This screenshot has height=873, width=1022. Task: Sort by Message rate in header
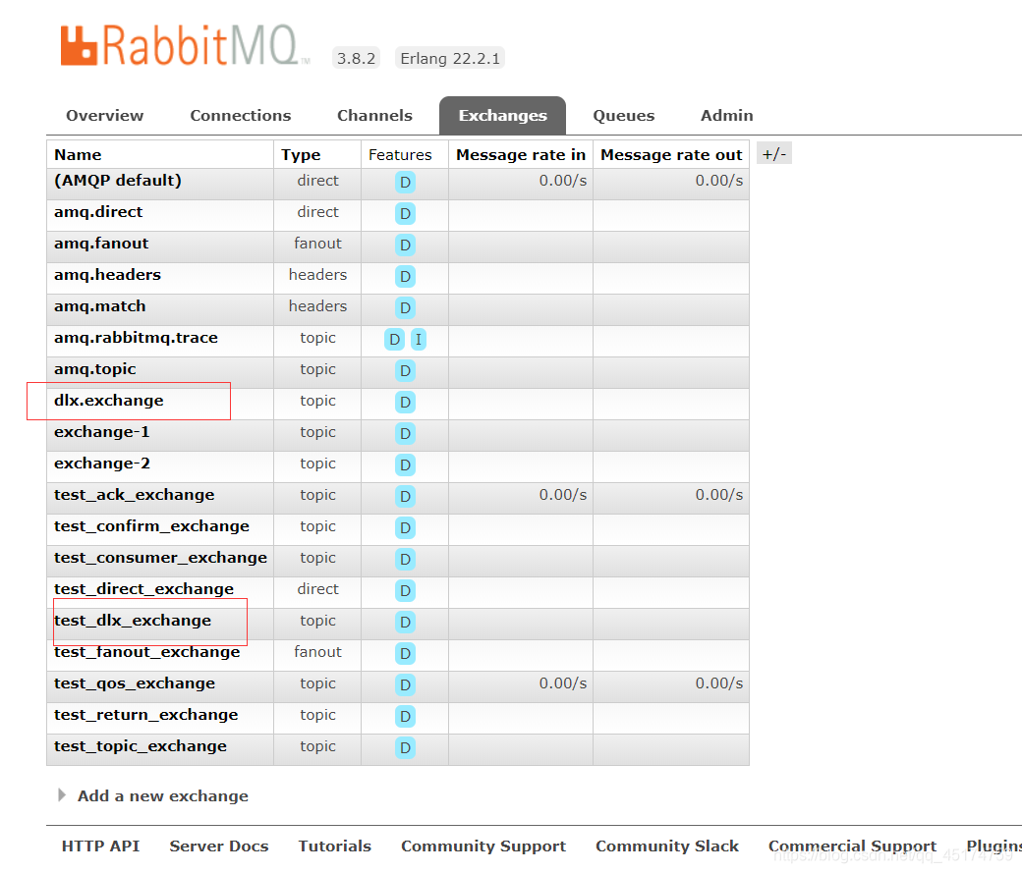point(521,155)
